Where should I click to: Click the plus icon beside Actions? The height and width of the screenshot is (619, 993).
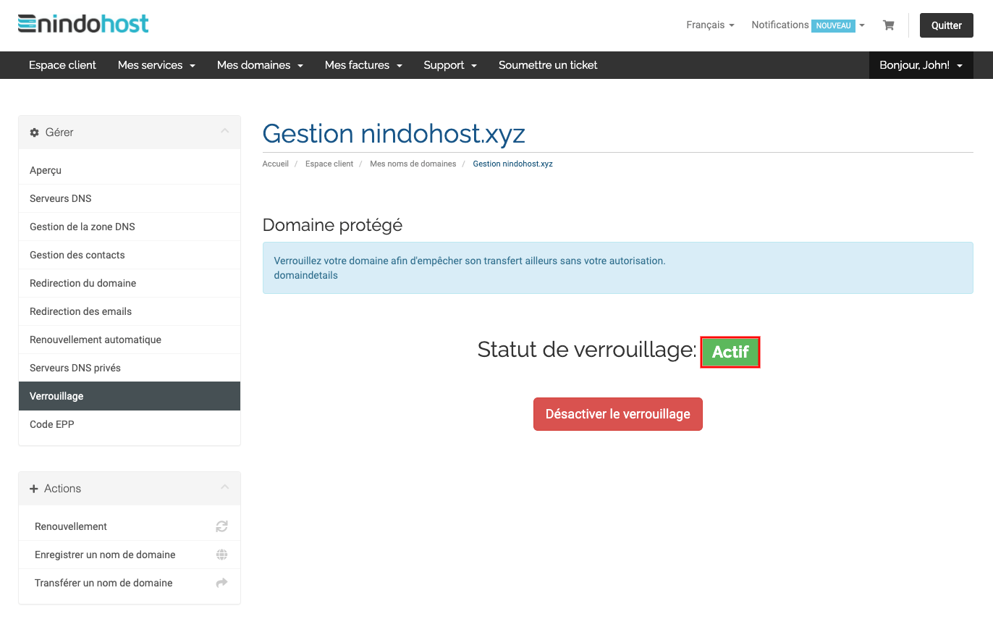coord(33,489)
